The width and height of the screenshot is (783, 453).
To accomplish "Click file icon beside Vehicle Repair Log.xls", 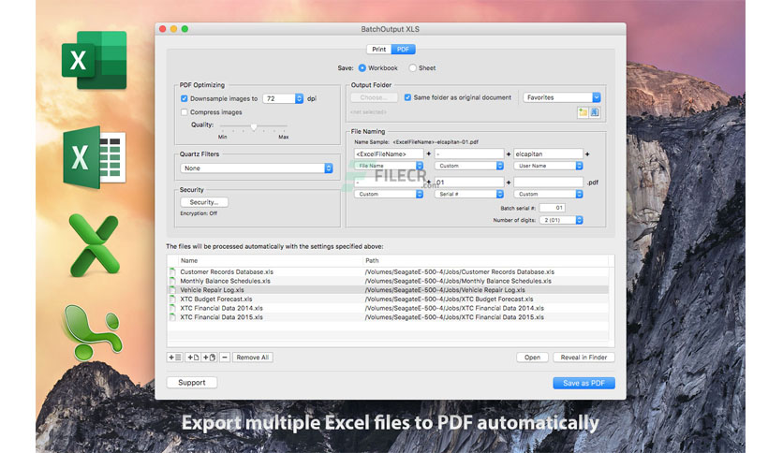I will pyautogui.click(x=172, y=290).
